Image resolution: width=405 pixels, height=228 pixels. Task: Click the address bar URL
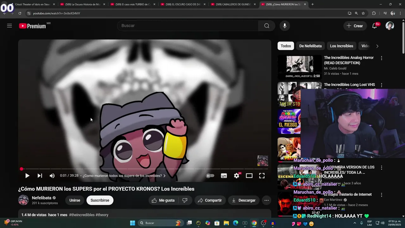click(57, 13)
